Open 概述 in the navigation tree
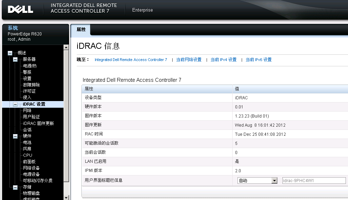Image resolution: width=348 pixels, height=200 pixels. pyautogui.click(x=22, y=53)
